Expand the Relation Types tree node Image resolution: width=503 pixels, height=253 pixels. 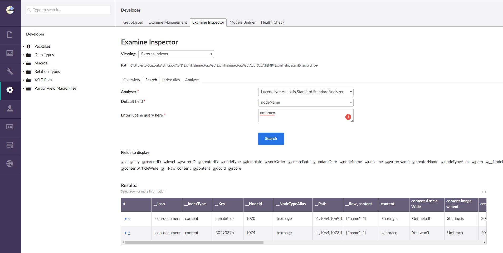click(x=23, y=72)
